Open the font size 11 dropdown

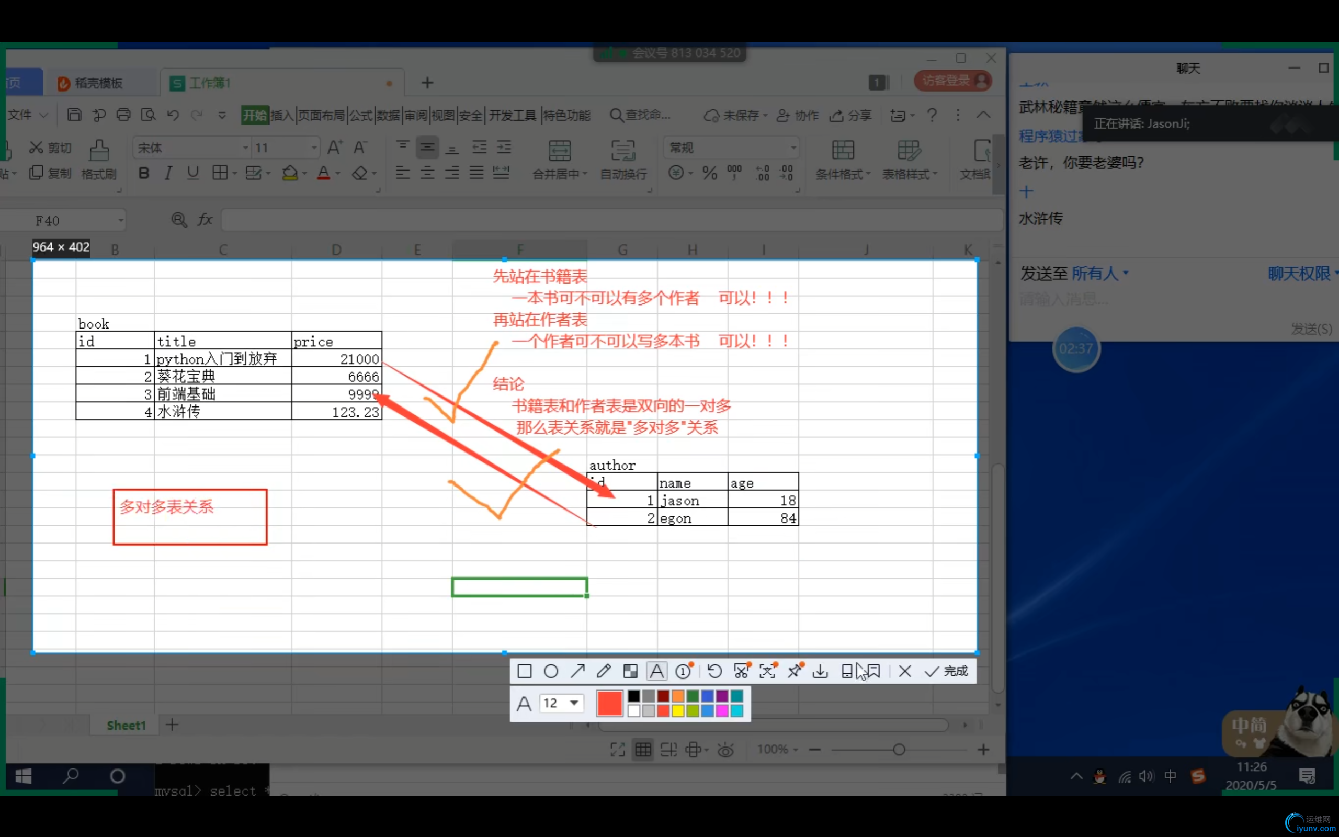coord(314,148)
